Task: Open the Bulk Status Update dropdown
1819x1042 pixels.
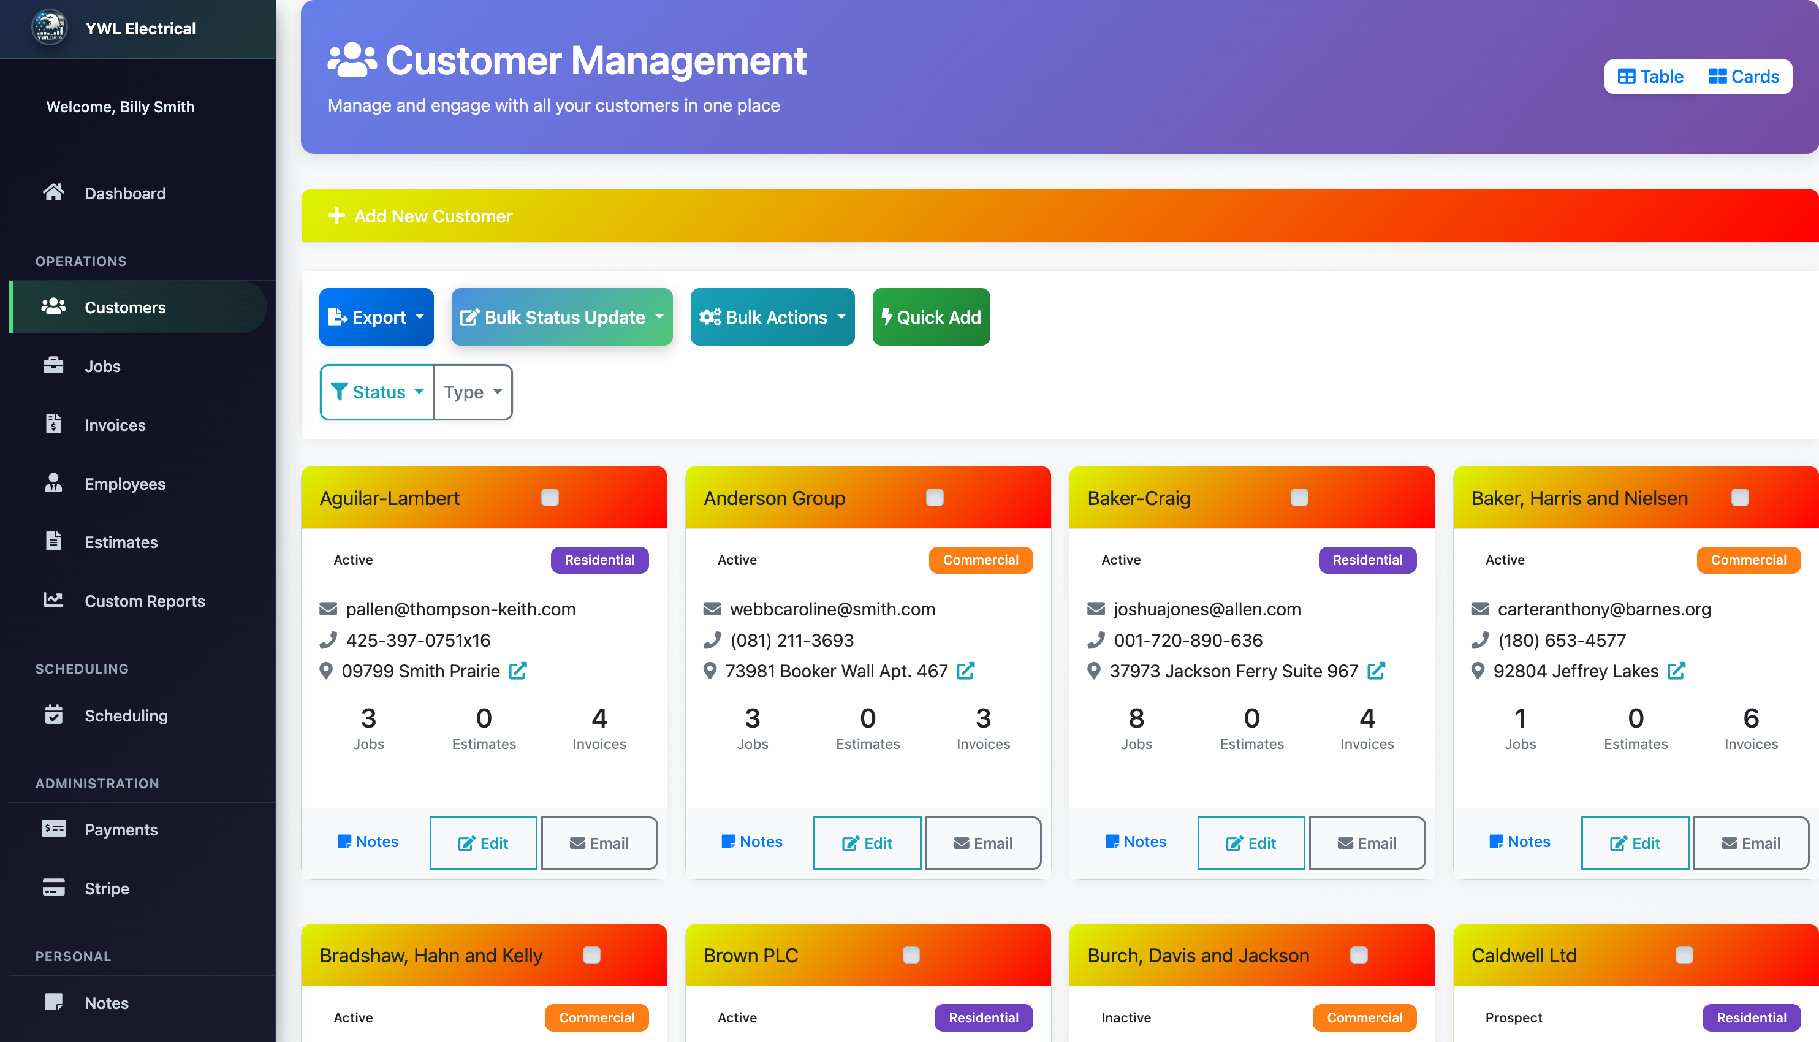Action: click(x=562, y=317)
